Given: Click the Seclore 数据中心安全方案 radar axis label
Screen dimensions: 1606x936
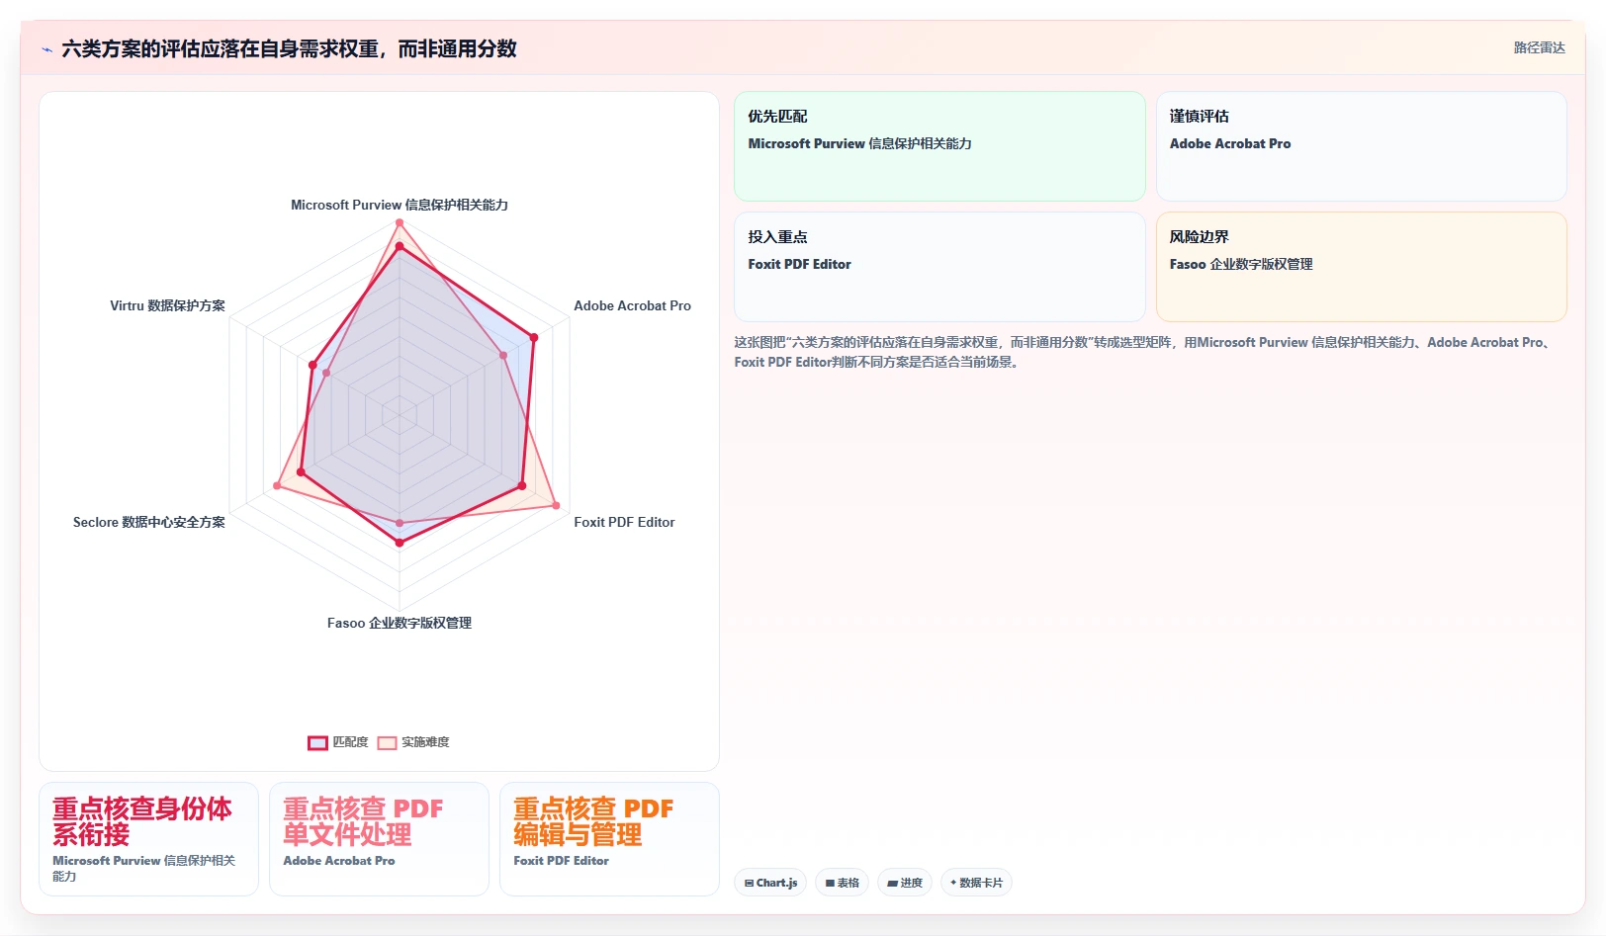Looking at the screenshot, I should (149, 522).
